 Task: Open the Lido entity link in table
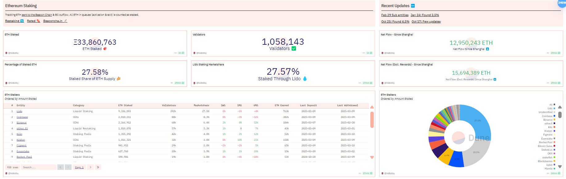click(19, 111)
